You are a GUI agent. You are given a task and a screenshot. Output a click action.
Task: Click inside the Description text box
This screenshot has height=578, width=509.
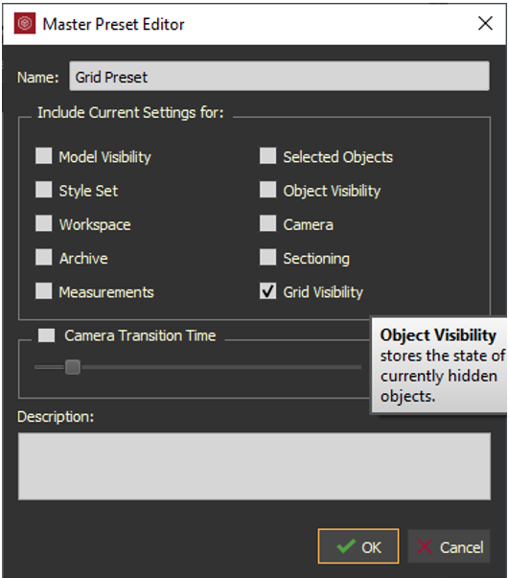pyautogui.click(x=254, y=466)
